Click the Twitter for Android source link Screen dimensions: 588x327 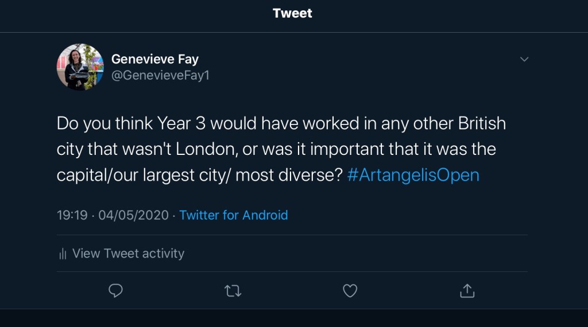click(233, 215)
